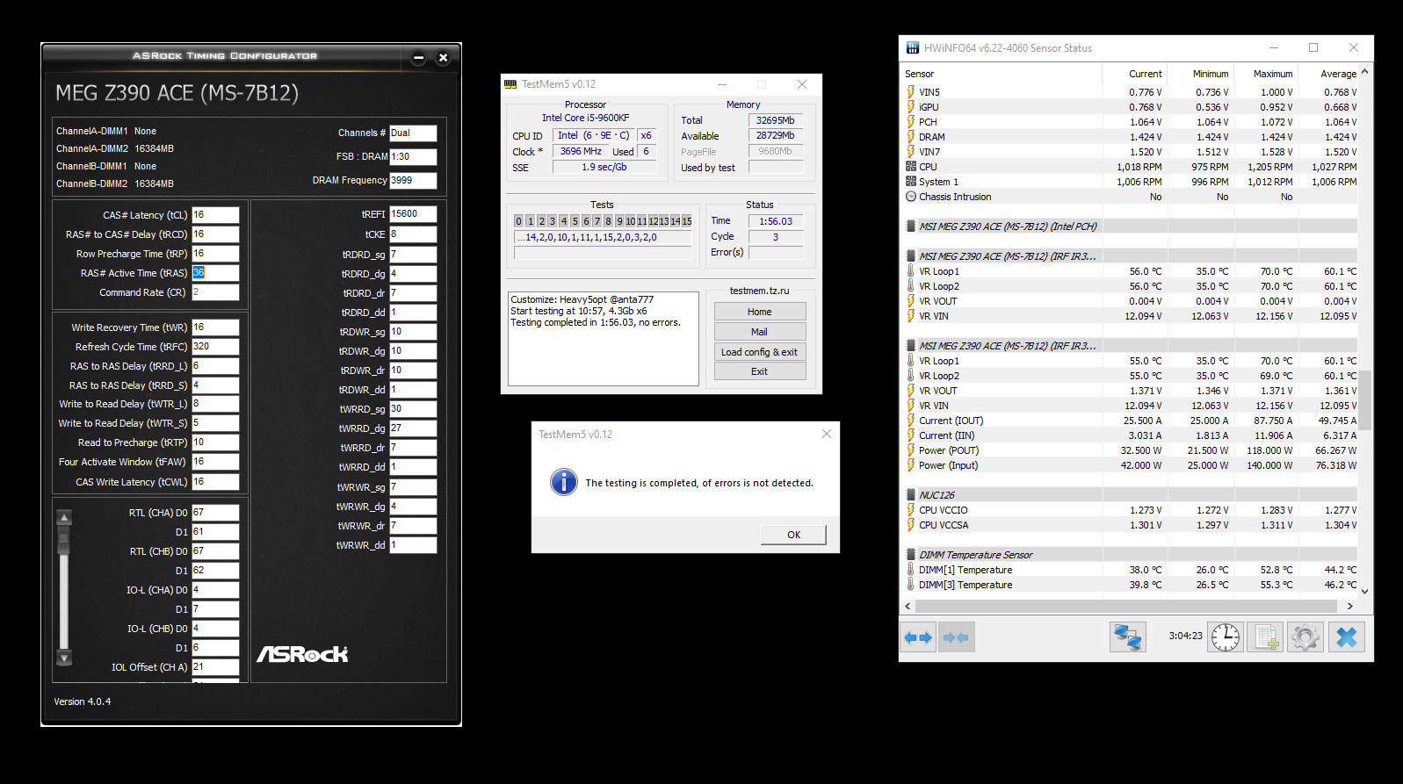Click the ASRock timings scrollbar down arrow

[64, 658]
